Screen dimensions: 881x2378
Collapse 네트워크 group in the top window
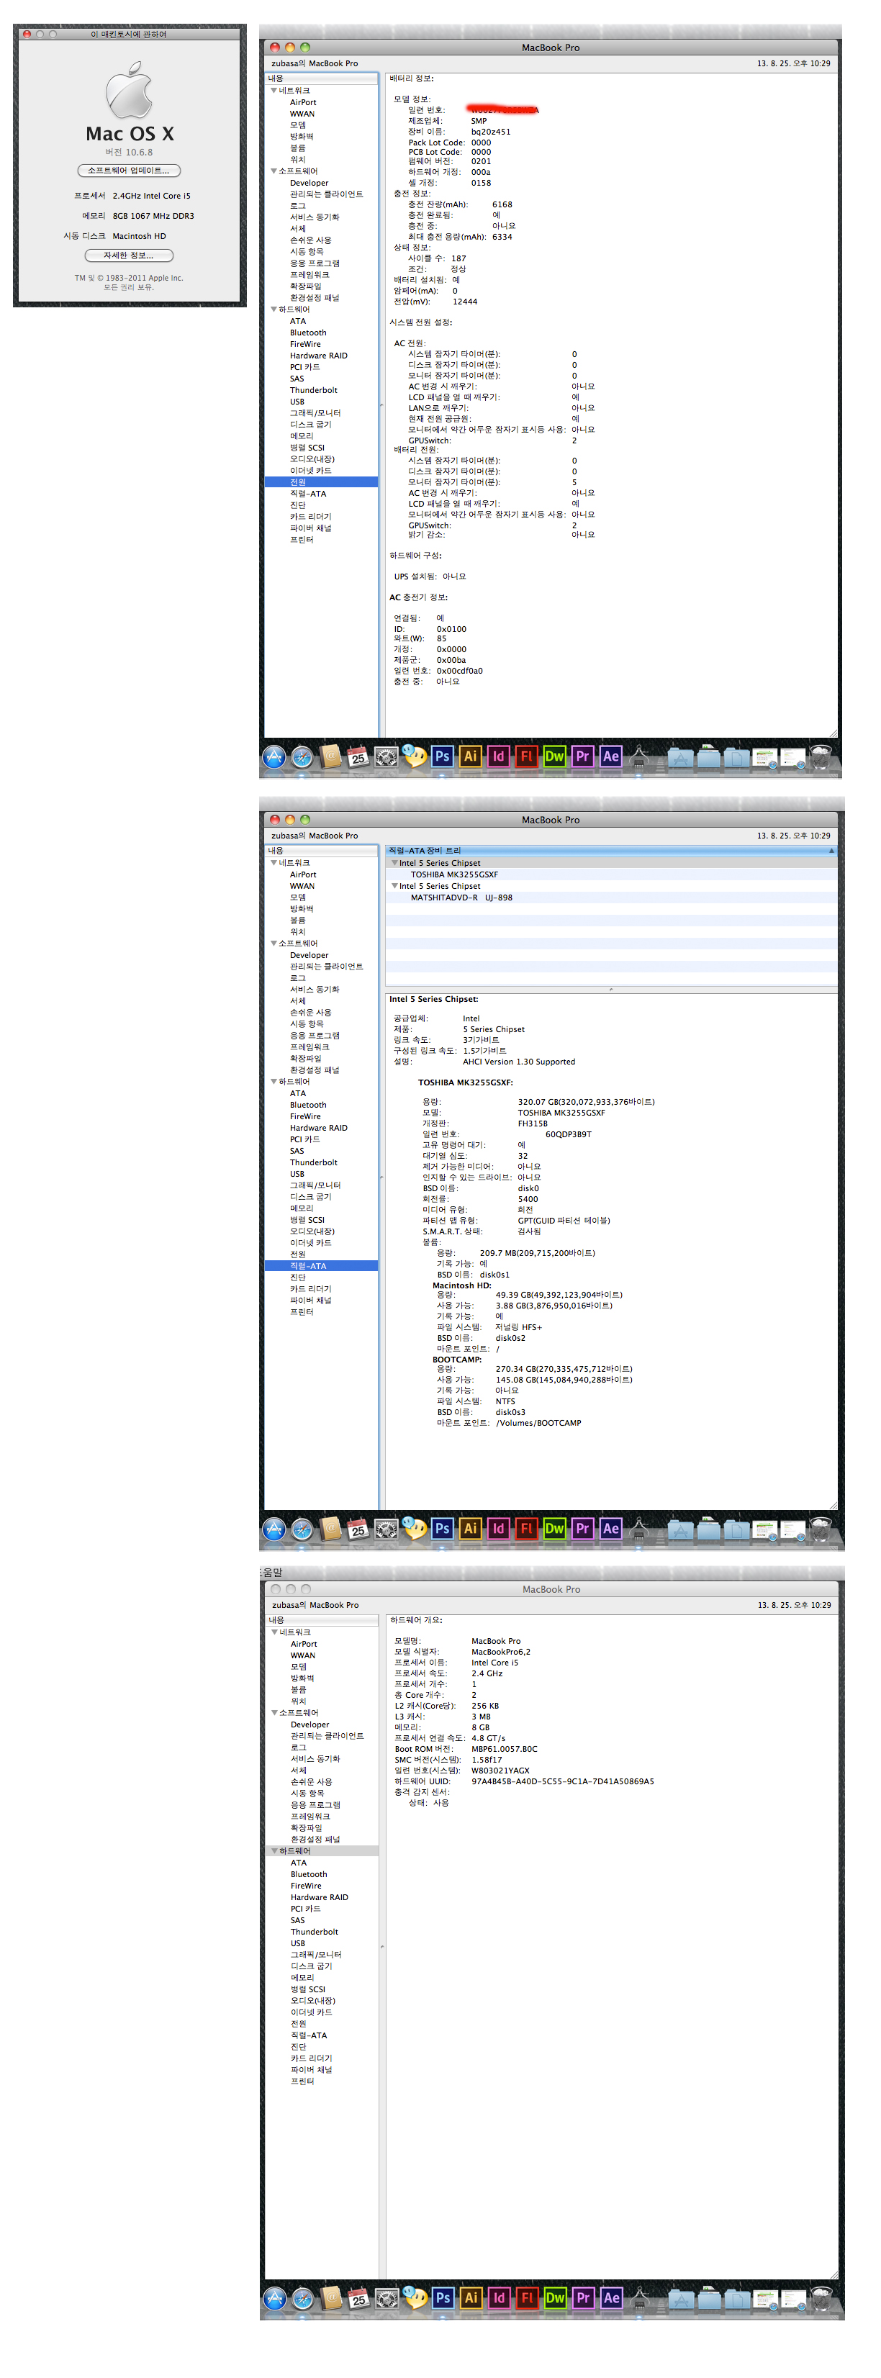(274, 91)
